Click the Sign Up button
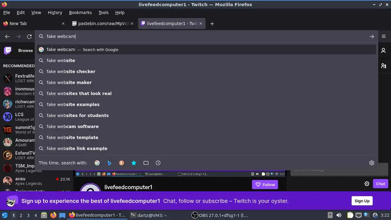 [x=362, y=201]
